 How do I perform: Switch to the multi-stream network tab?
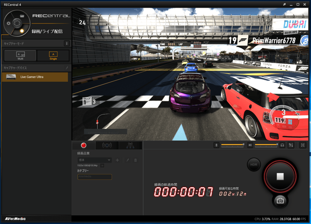point(130,145)
